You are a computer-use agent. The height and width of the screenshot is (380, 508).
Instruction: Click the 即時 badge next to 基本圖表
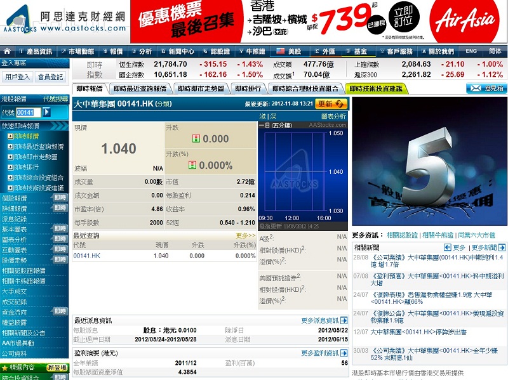[60, 228]
